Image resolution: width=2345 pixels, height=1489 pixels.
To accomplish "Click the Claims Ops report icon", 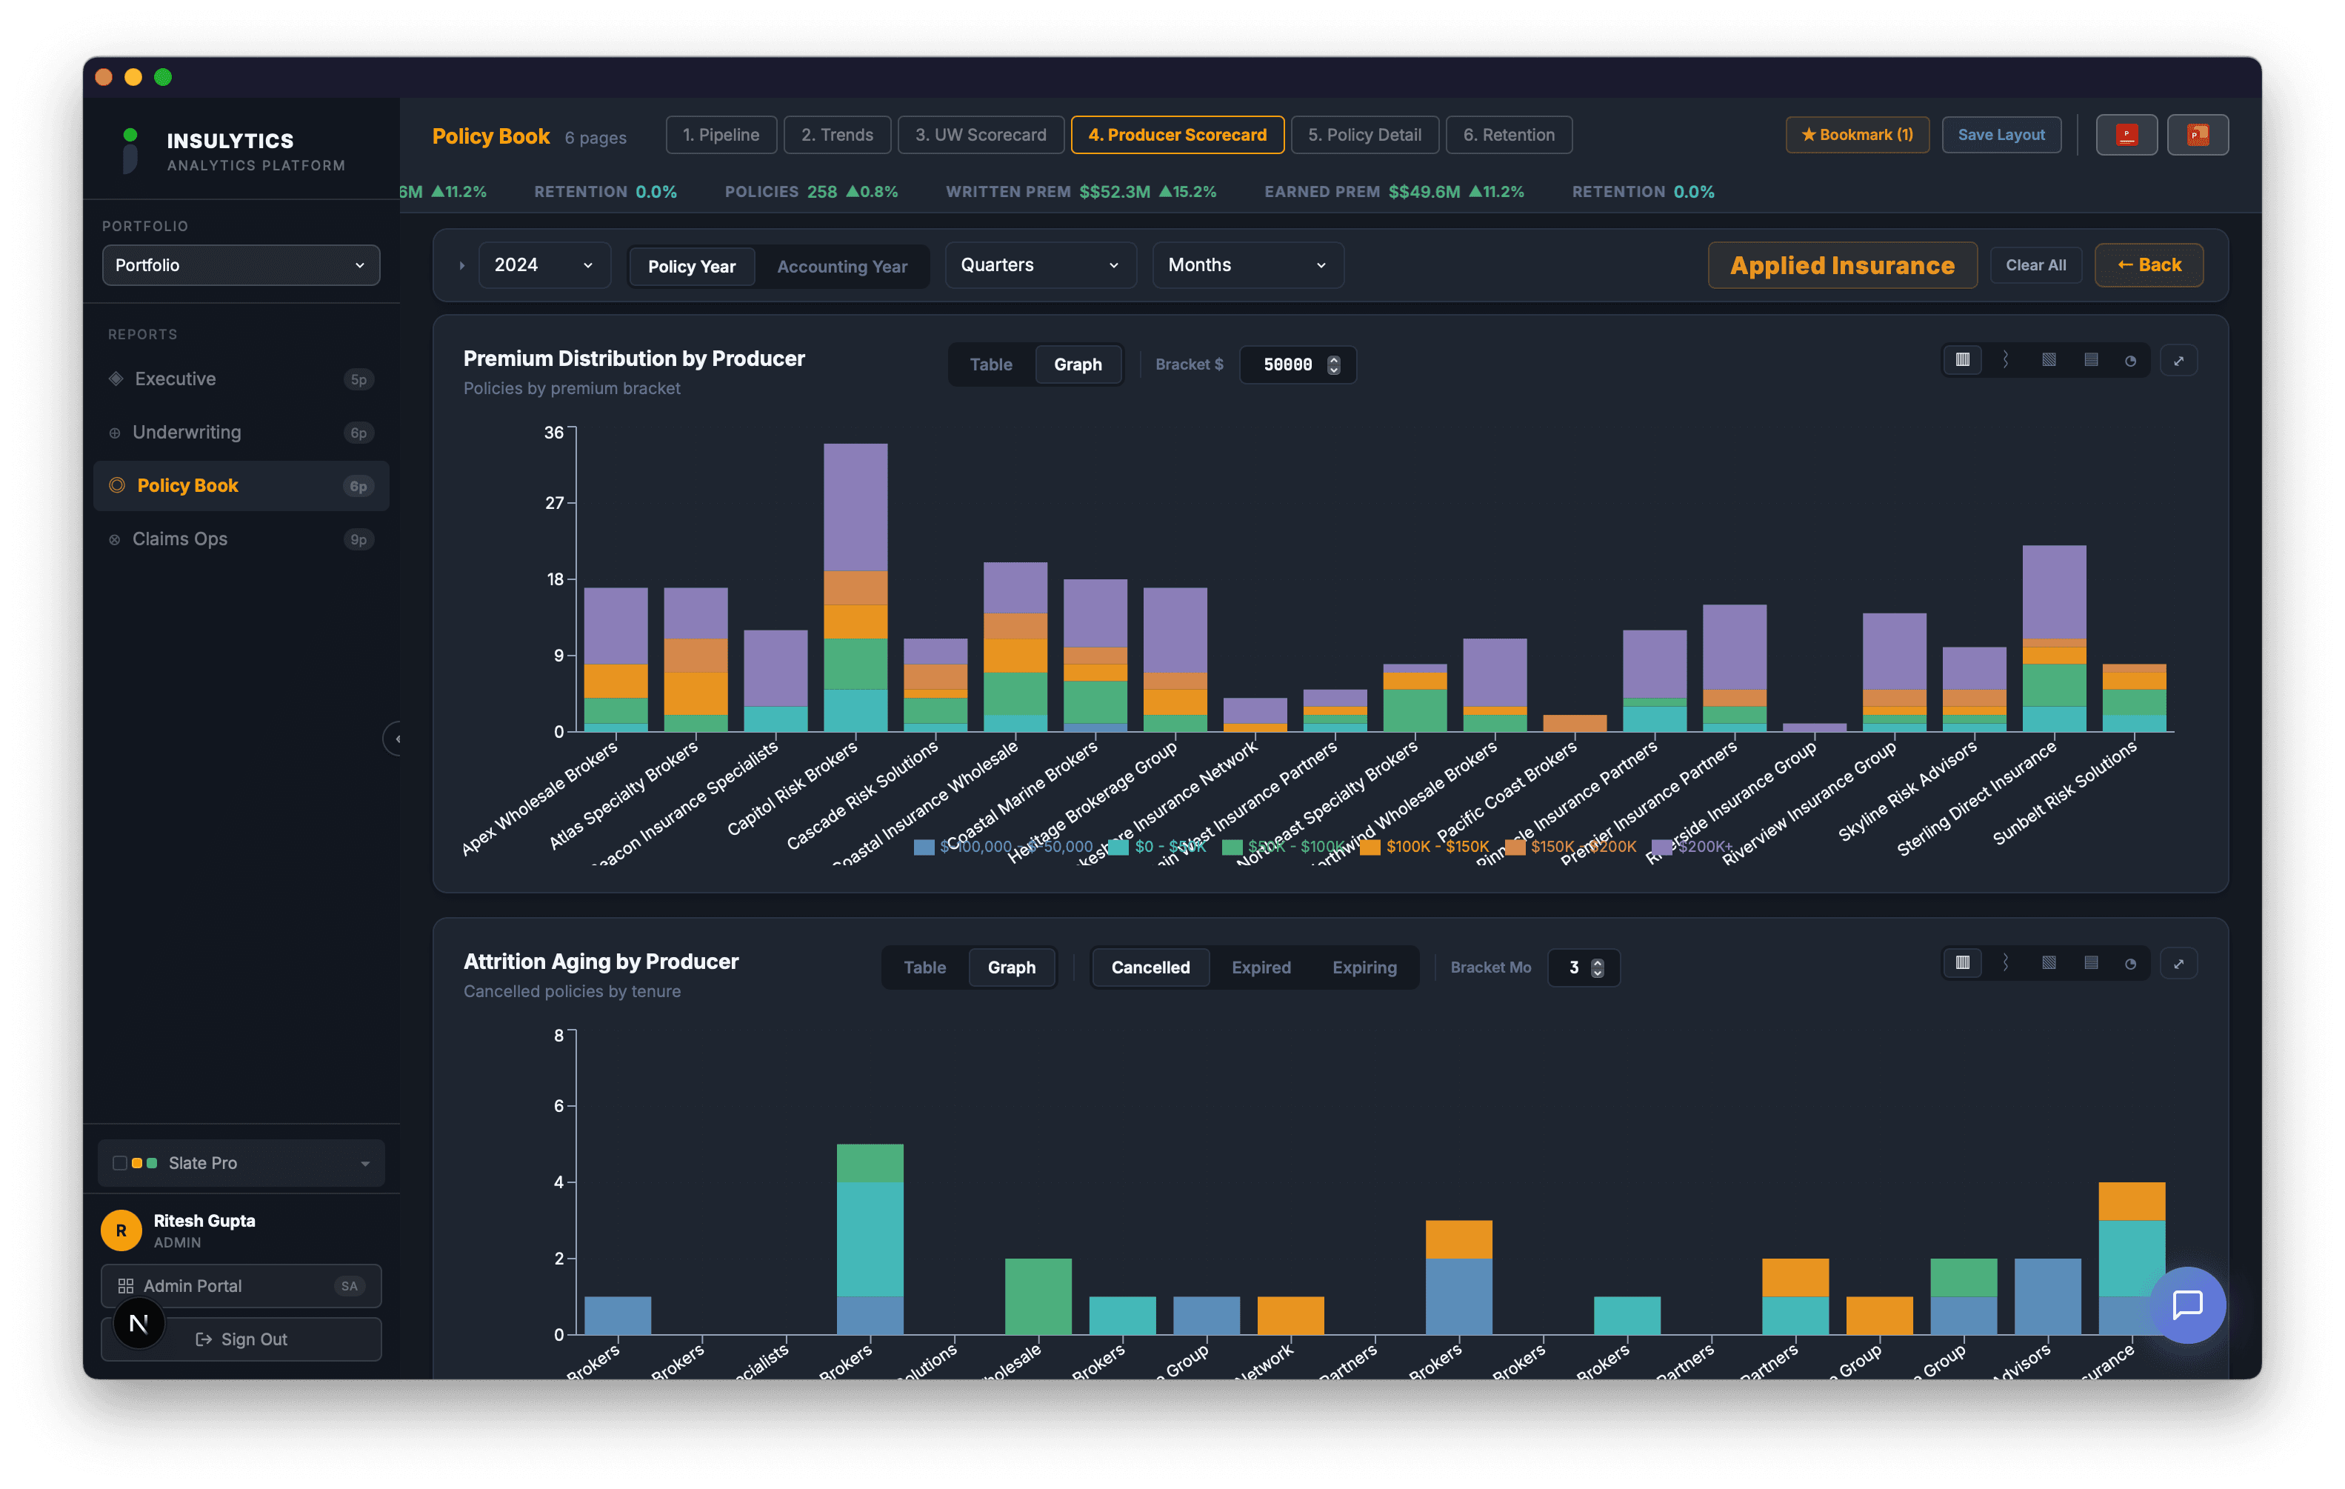I will pos(114,539).
